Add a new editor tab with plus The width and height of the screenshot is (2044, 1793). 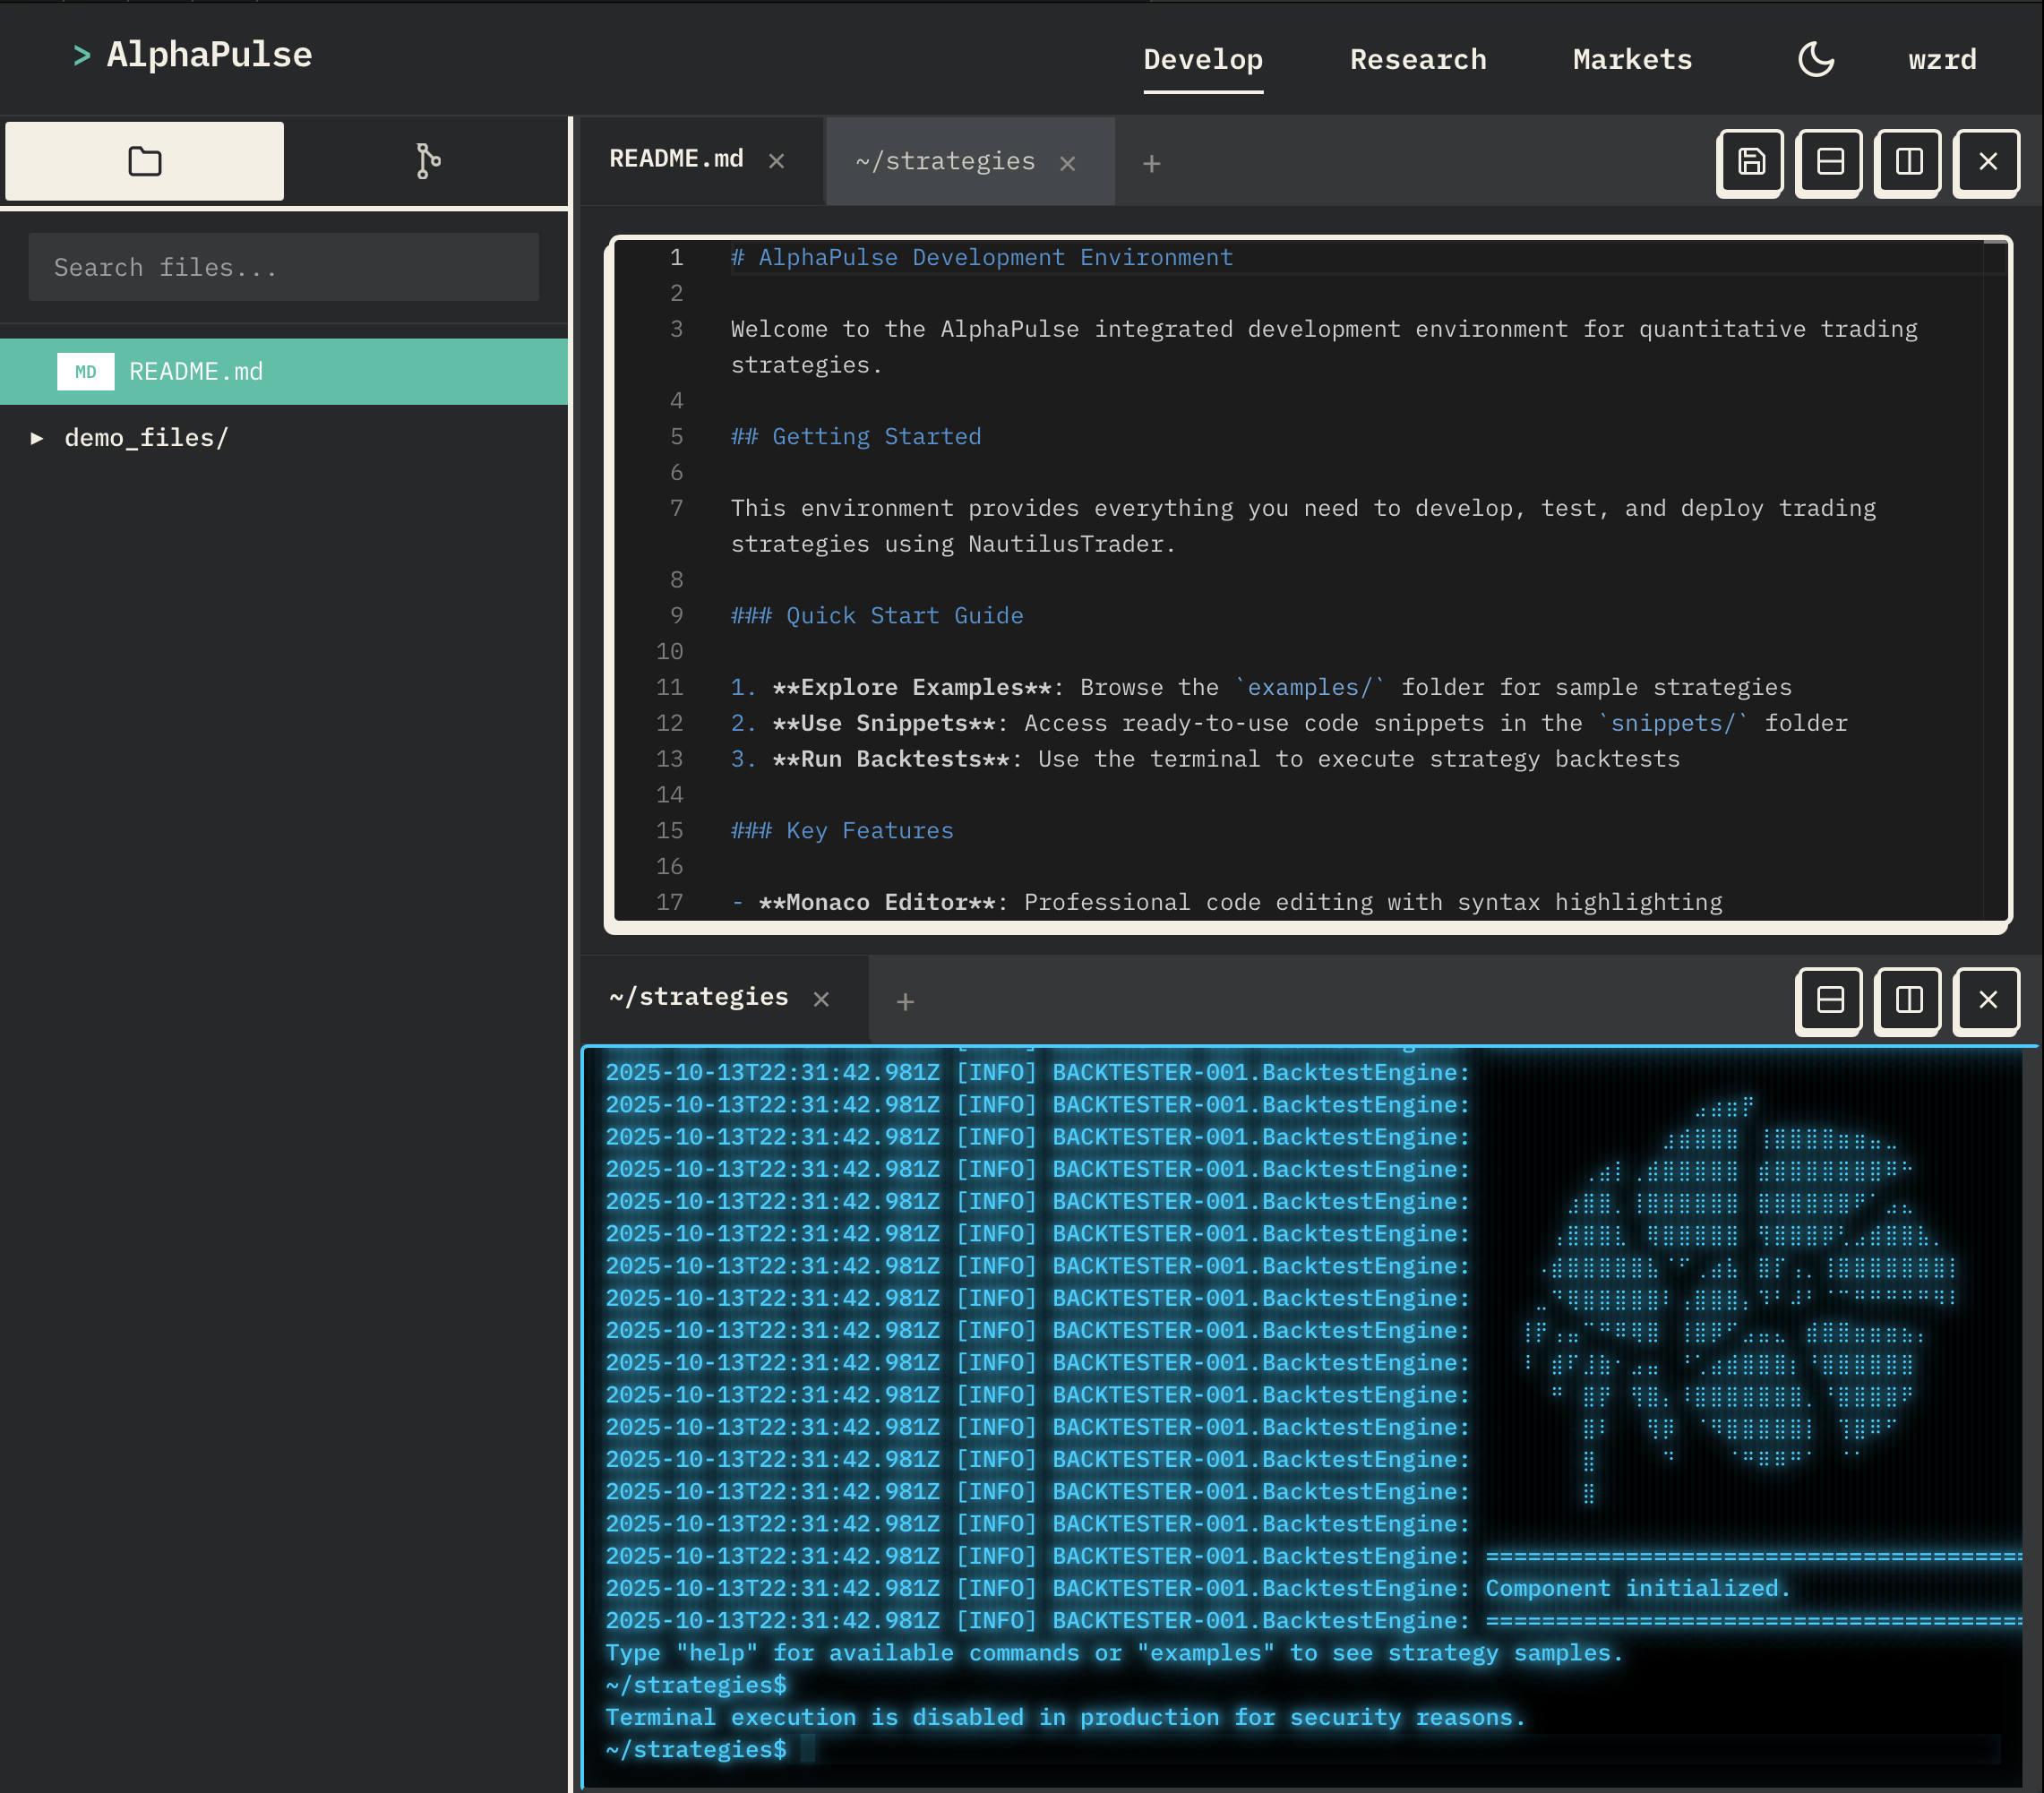pyautogui.click(x=1151, y=164)
